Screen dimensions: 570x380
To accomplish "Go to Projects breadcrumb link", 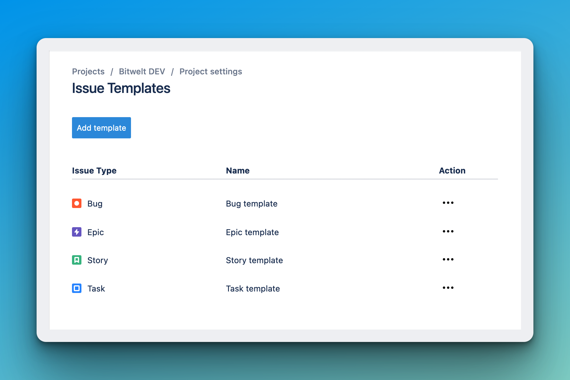I will coord(88,71).
